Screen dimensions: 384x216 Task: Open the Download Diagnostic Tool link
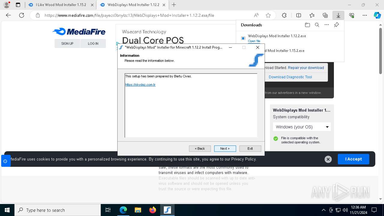290,77
